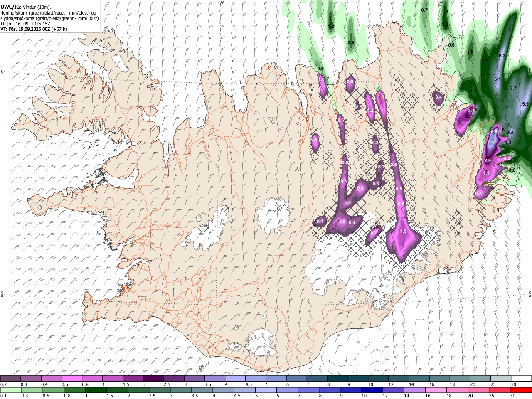Pick the light blue snow swatch at 4
Viewport: 532px width, 399px height.
point(235,379)
